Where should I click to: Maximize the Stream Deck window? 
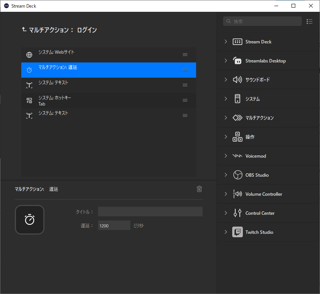tap(293, 6)
